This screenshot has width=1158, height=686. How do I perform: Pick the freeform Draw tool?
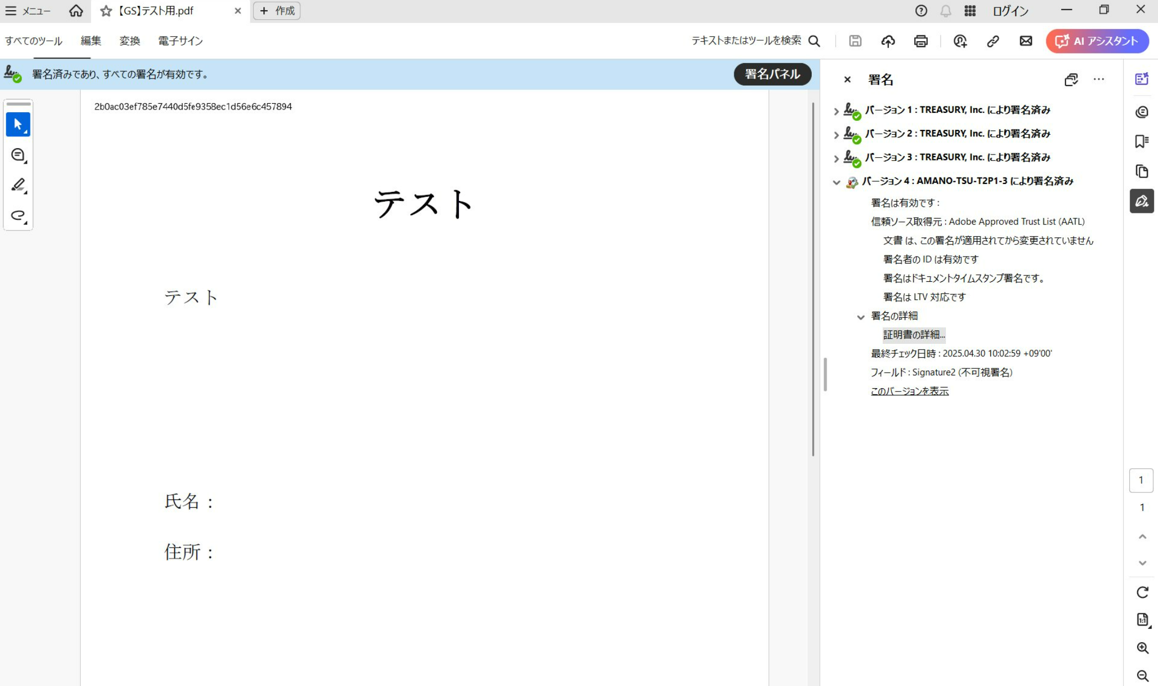(x=18, y=215)
